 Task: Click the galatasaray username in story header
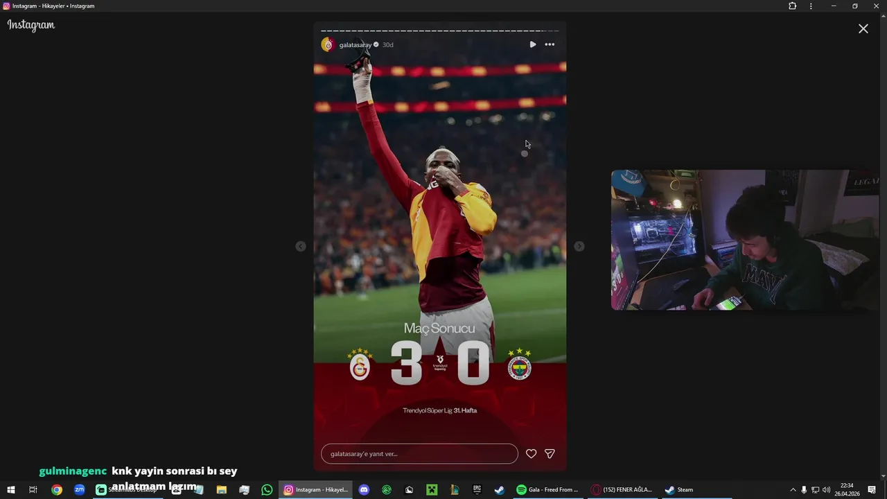(355, 45)
